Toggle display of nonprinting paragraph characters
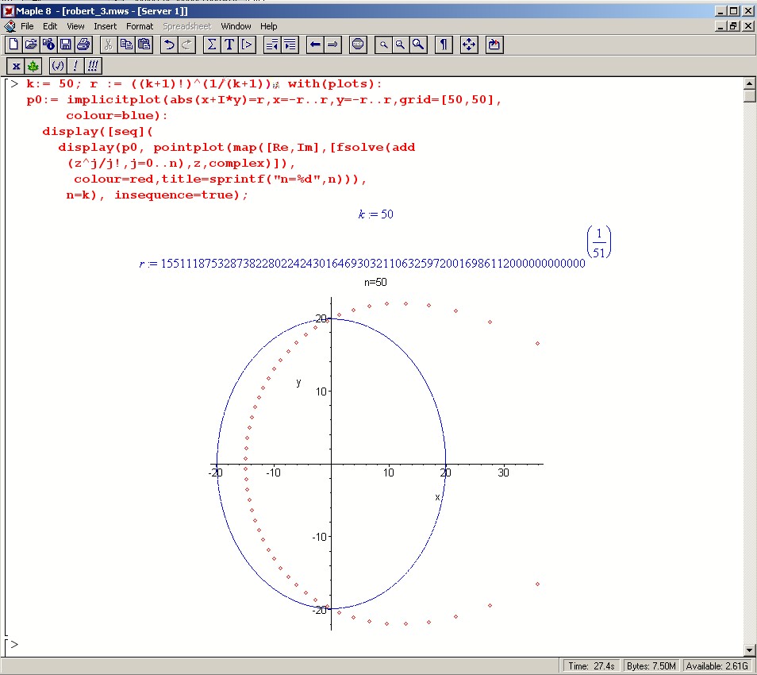757x675 pixels. coord(444,45)
